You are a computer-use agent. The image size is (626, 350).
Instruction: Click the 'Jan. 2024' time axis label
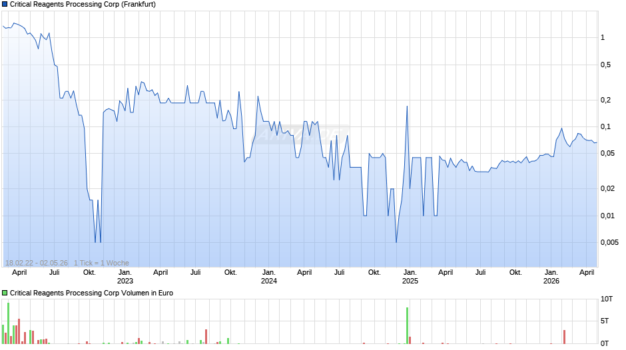268,277
